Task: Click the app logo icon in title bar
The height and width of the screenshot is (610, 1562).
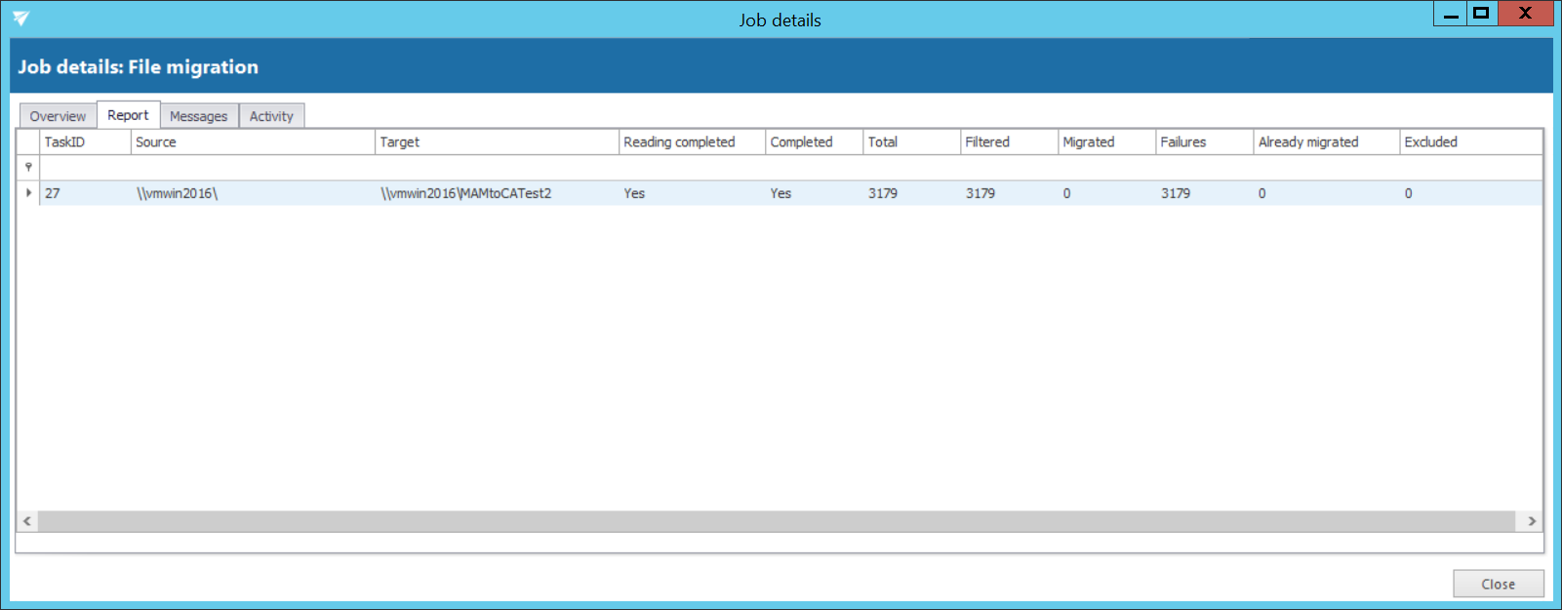Action: [20, 19]
